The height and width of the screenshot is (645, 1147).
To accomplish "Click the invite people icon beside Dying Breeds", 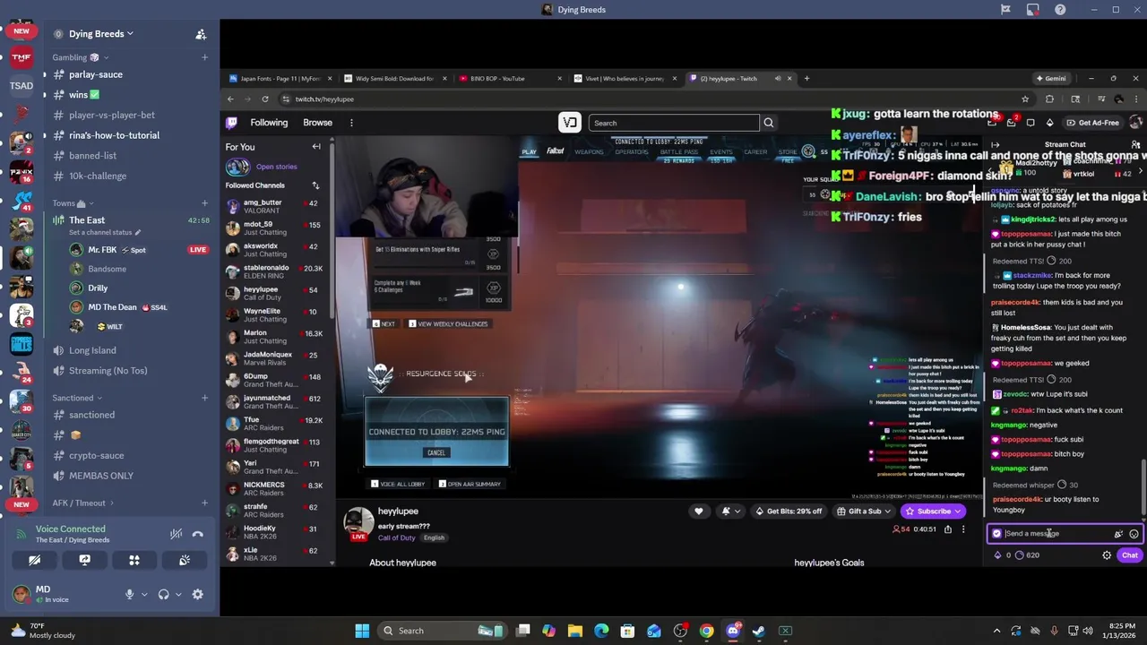I will (x=201, y=34).
